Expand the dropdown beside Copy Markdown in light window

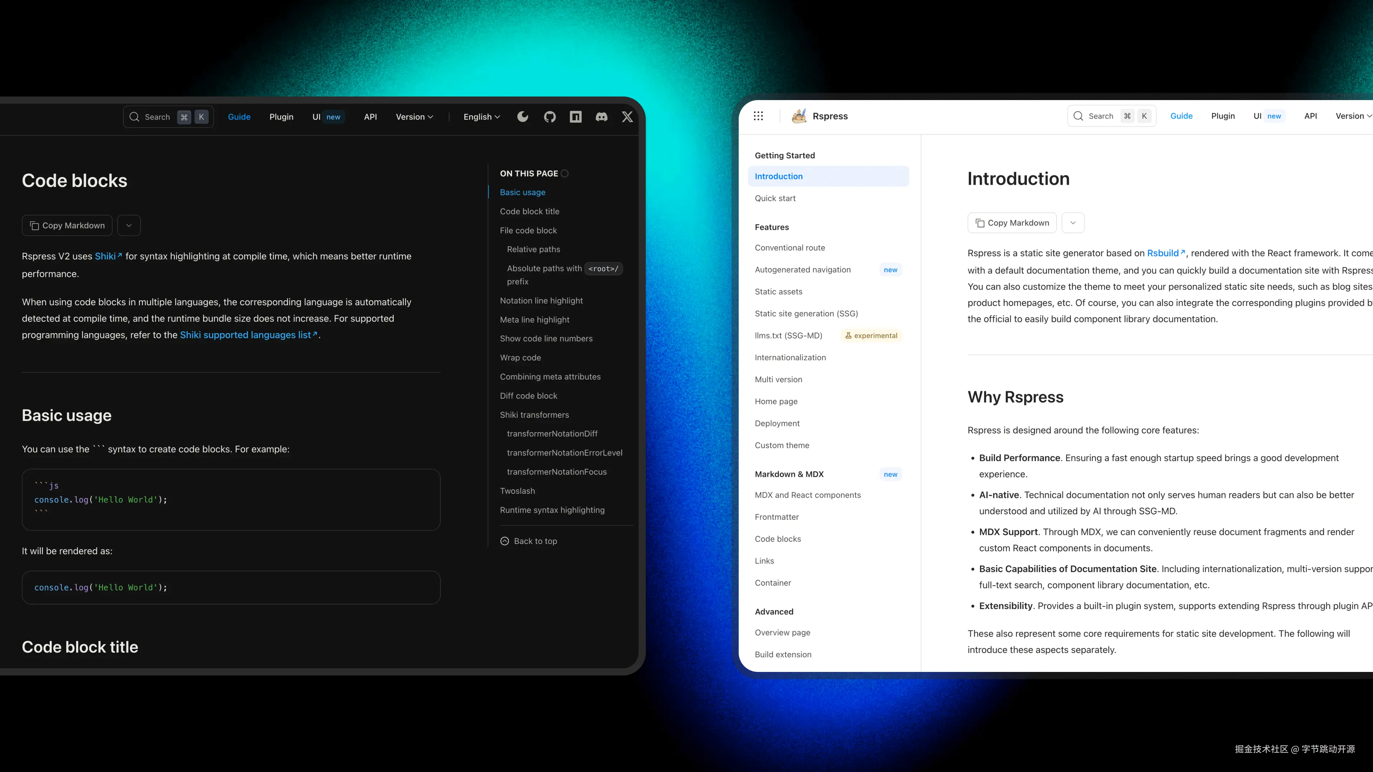point(1073,223)
